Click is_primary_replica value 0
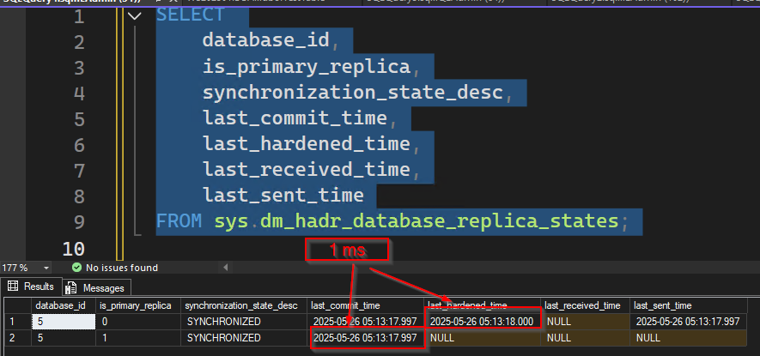This screenshot has width=760, height=356. (137, 322)
